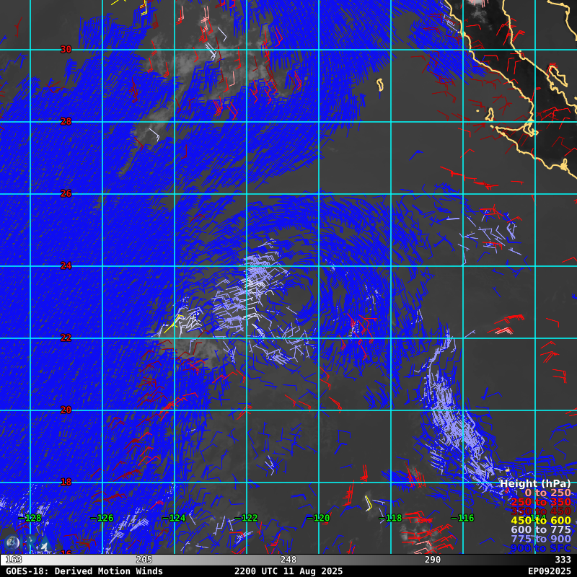Click the storm identifier "EP092025"

[550, 571]
